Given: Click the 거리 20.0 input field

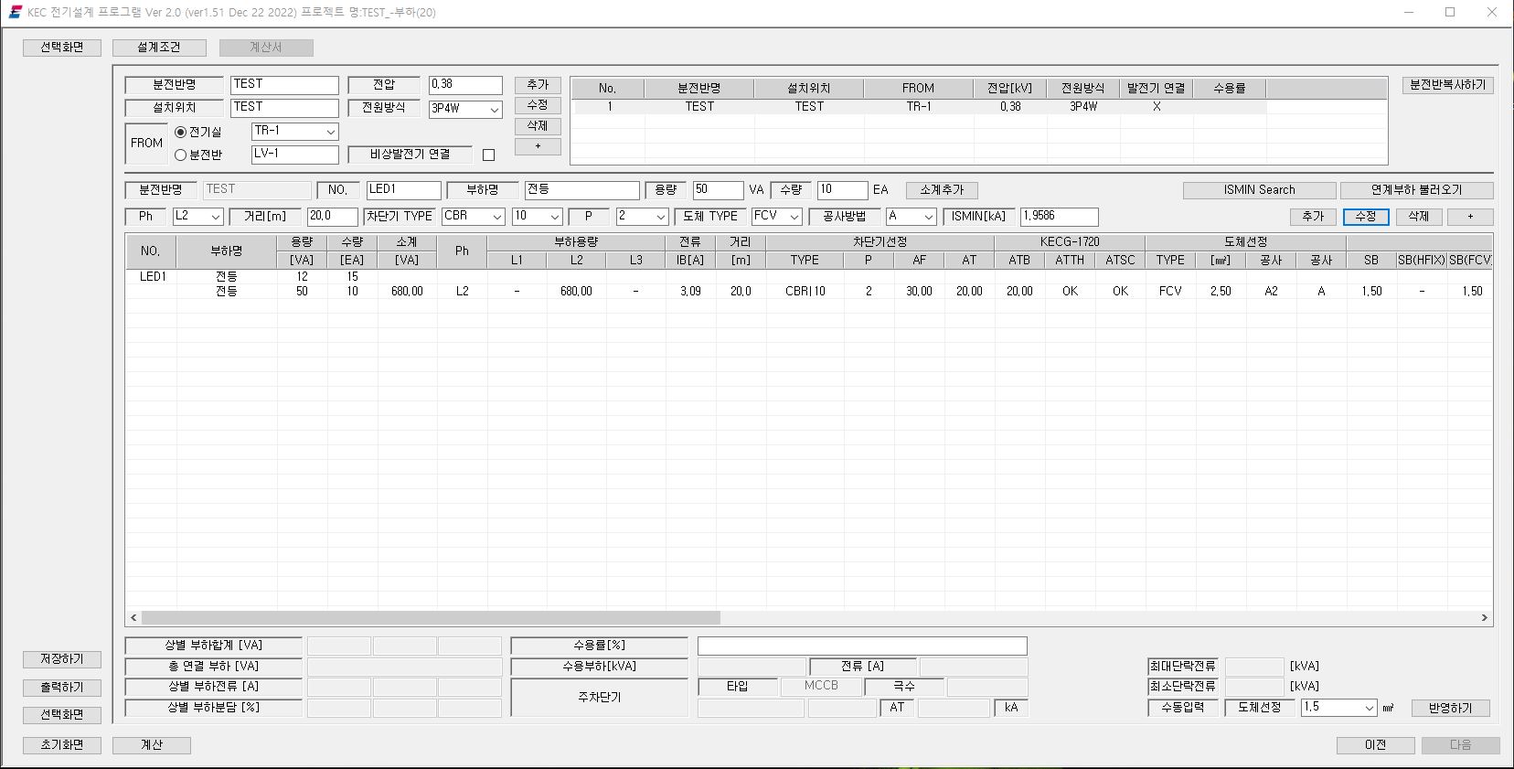Looking at the screenshot, I should tap(332, 217).
